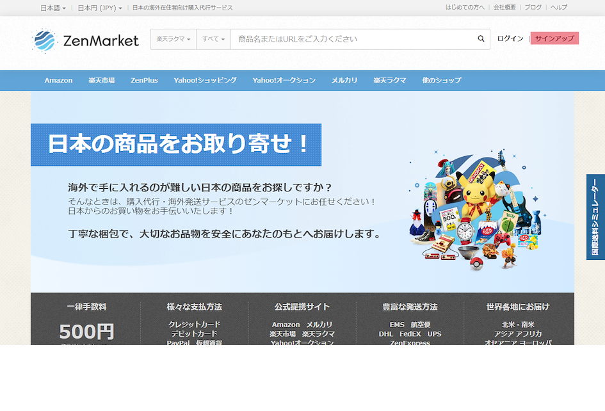Click the ログイン link
This screenshot has width=605, height=411.
(510, 38)
